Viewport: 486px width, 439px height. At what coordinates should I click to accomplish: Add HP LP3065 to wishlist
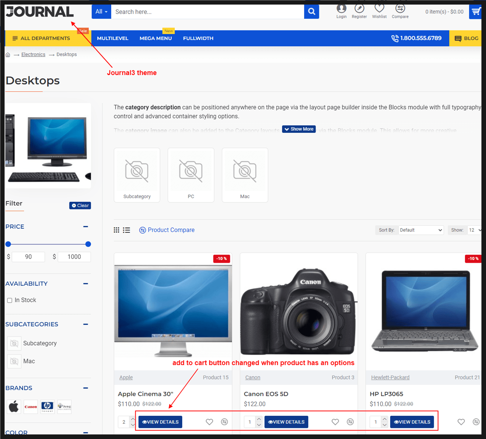point(461,422)
